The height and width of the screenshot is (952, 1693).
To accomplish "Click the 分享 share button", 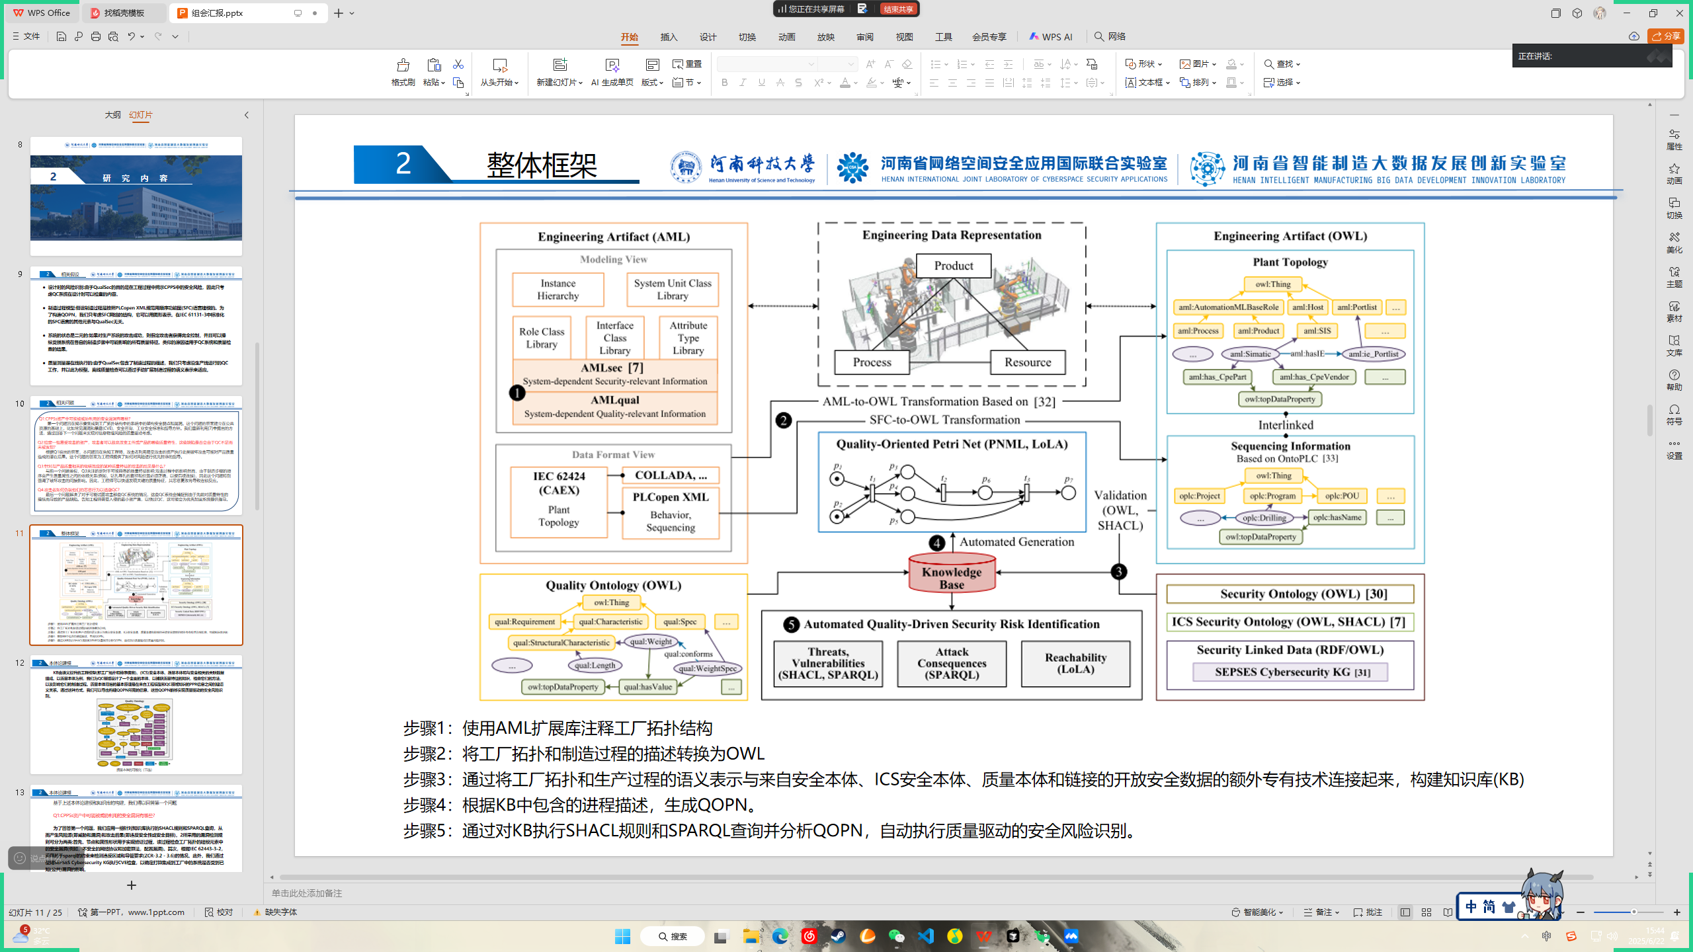I will pos(1666,36).
